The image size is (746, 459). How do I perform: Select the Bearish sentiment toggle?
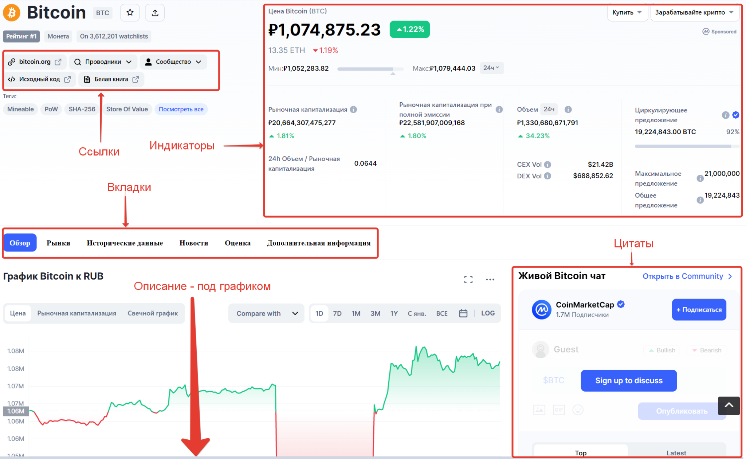706,350
